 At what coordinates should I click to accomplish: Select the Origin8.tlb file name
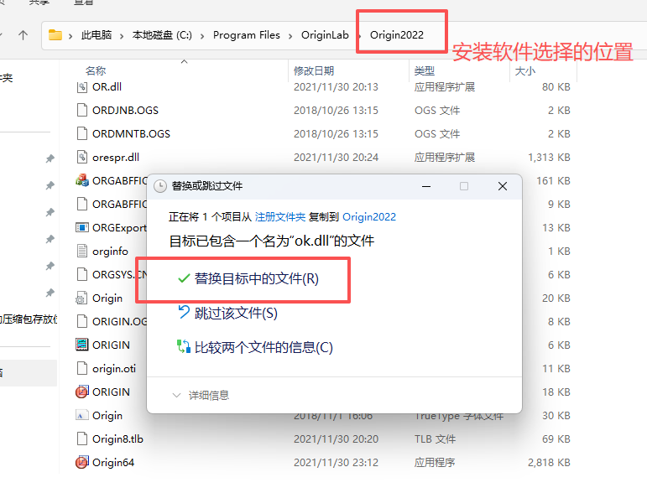[x=117, y=439]
